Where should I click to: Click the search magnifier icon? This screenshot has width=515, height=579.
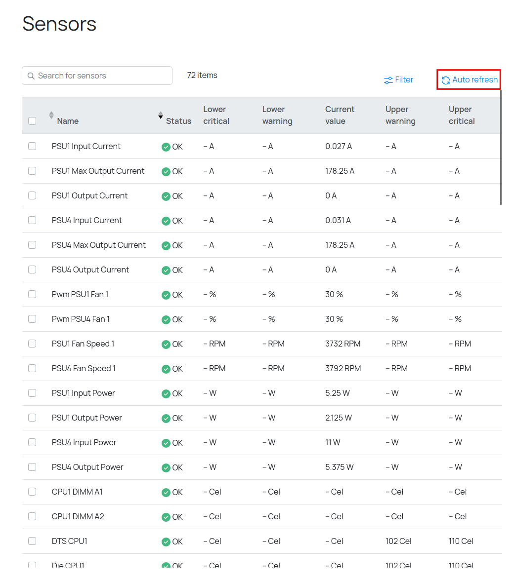pos(31,76)
